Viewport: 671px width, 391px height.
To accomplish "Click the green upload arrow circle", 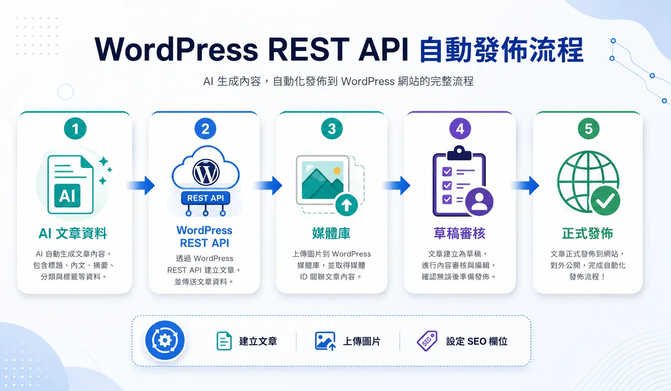I will coord(347,204).
